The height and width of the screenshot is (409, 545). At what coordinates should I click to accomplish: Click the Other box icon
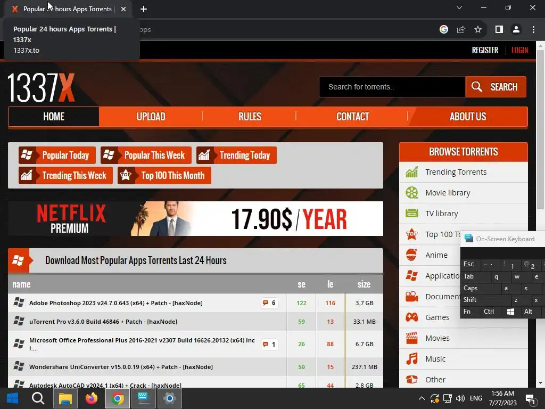tap(411, 379)
